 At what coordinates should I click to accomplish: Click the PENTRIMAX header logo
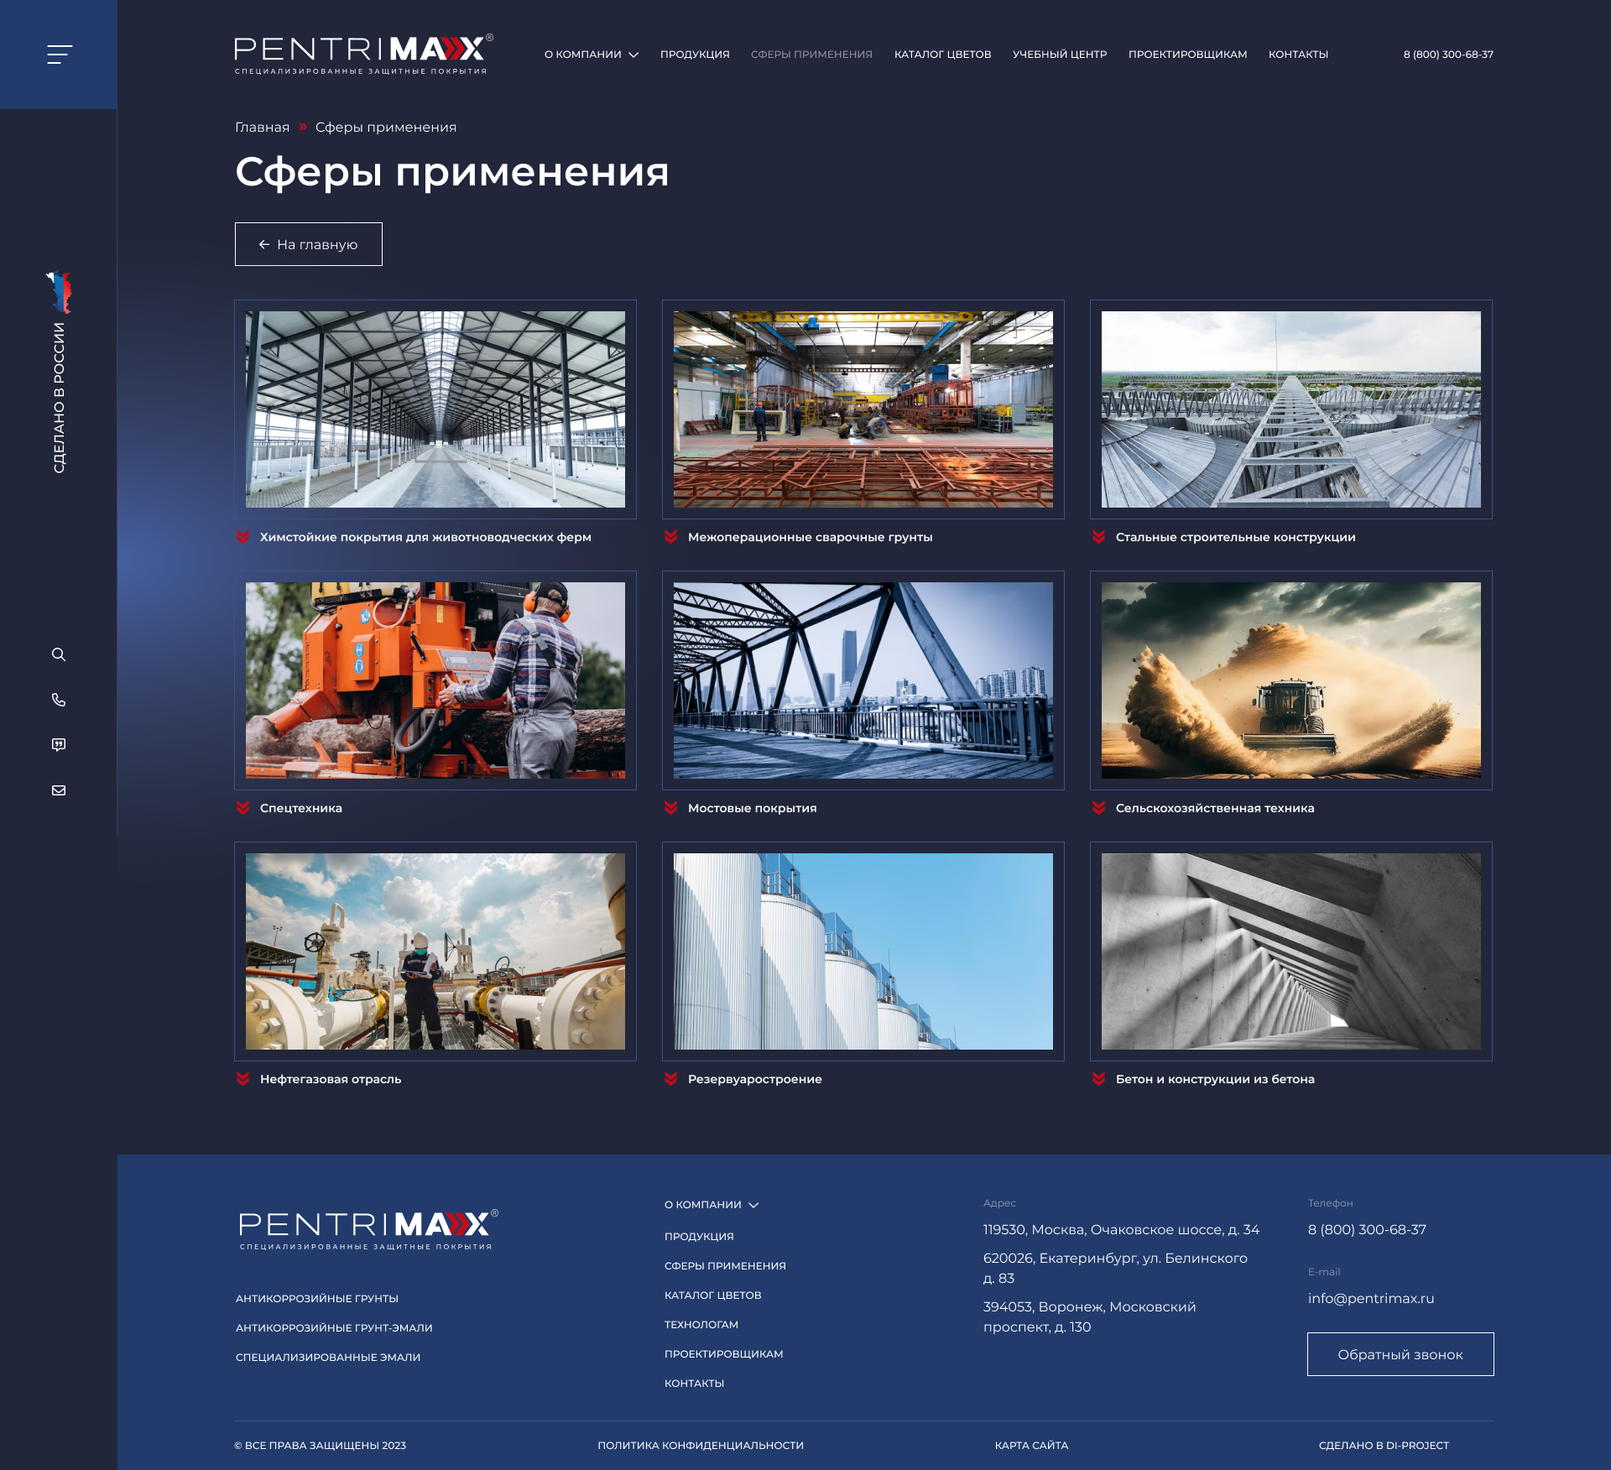click(362, 55)
